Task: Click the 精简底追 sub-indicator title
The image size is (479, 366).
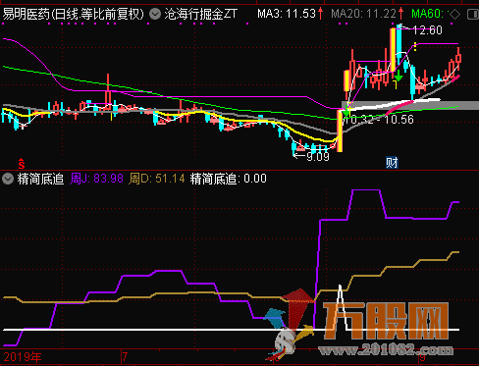Action: tap(40, 179)
